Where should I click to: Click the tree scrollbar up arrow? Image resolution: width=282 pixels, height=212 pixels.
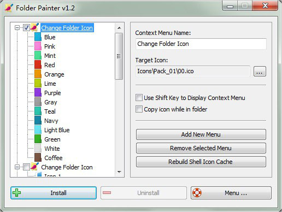coord(119,28)
